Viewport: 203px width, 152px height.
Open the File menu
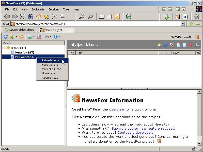(x=7, y=9)
